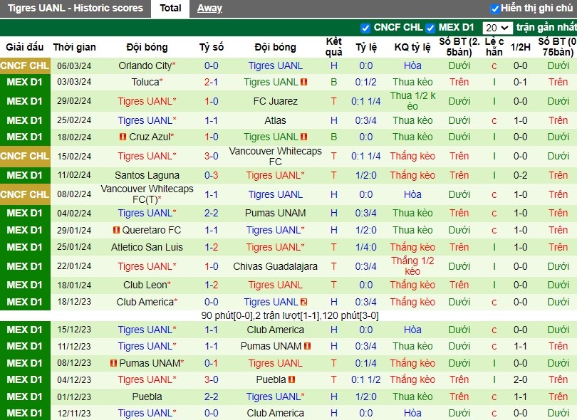Open Atletico San Luis team link
This screenshot has height=420, width=577.
[147, 247]
